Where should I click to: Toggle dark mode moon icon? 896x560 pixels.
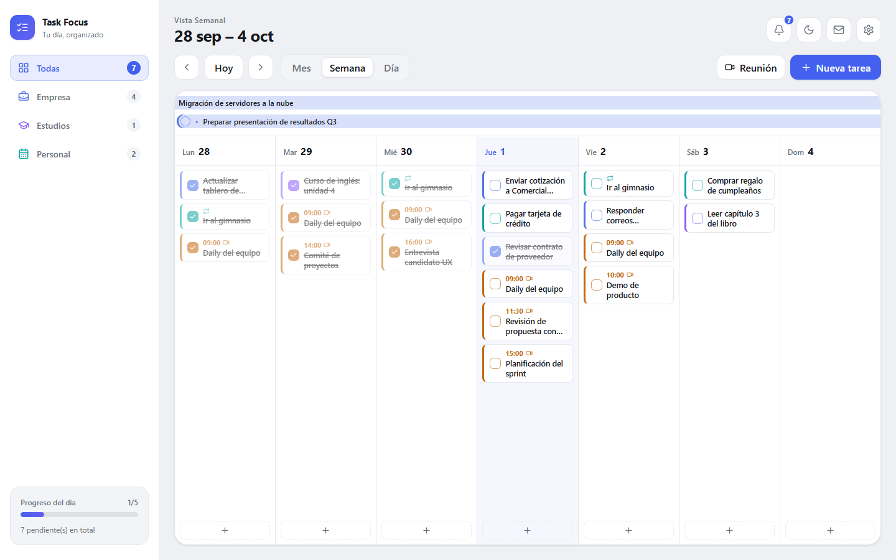(808, 30)
